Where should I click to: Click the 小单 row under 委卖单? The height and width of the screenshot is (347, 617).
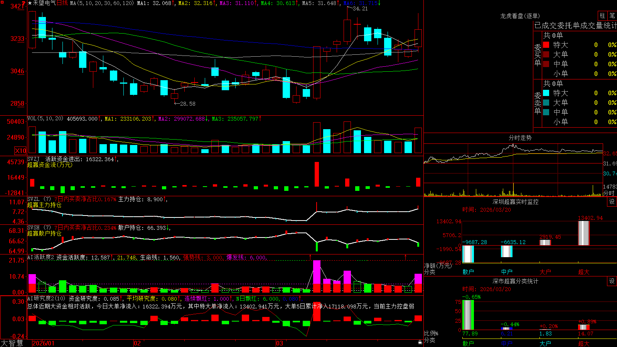click(x=580, y=122)
